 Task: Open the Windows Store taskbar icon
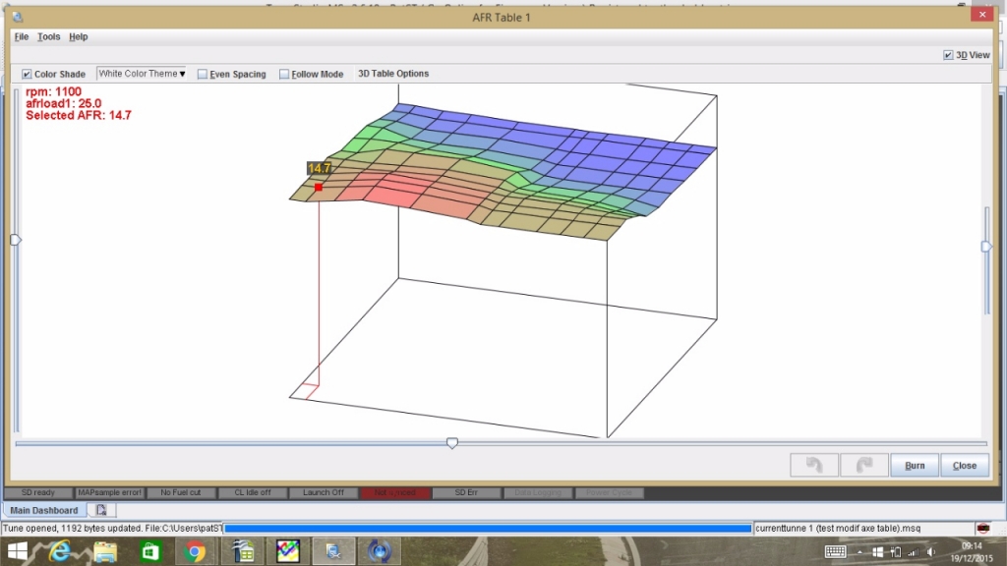(x=150, y=551)
